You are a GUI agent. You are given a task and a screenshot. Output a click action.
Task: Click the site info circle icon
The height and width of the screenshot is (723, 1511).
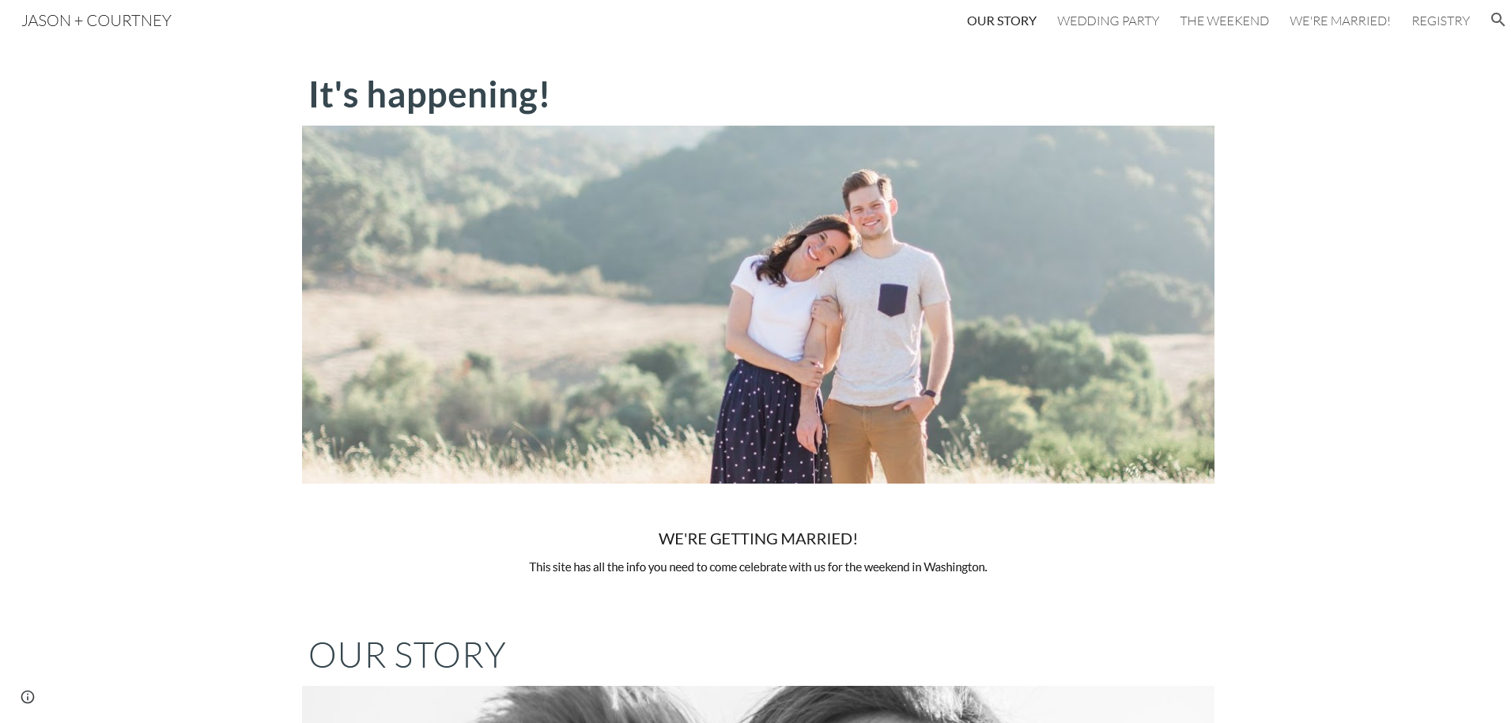[28, 697]
